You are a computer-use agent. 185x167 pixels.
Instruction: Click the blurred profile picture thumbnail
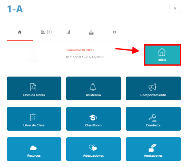click(33, 54)
